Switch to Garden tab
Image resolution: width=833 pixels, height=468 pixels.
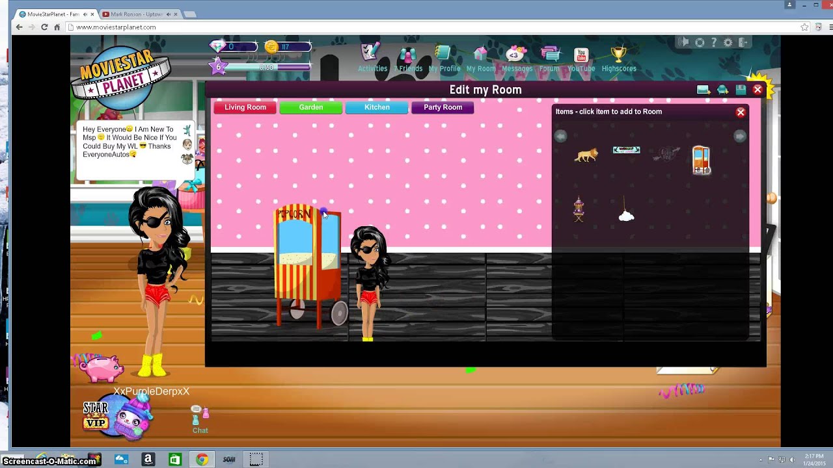[x=311, y=107]
